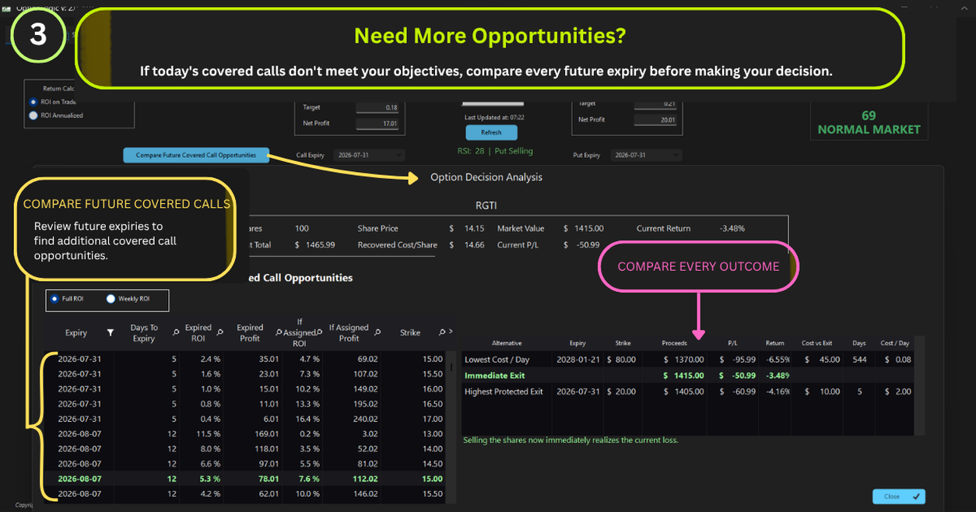The image size is (976, 512).
Task: Open the Expiry column filter icon
Action: click(111, 333)
